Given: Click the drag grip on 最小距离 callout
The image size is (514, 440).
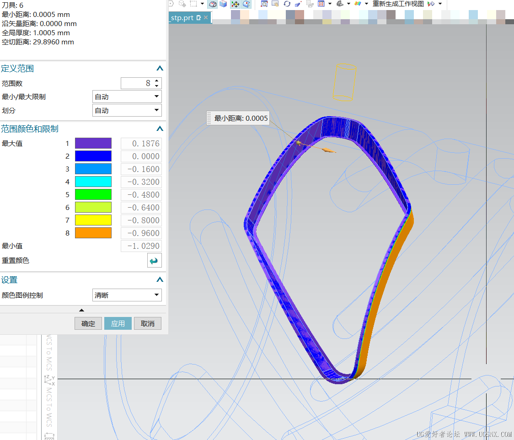Looking at the screenshot, I should click(209, 118).
